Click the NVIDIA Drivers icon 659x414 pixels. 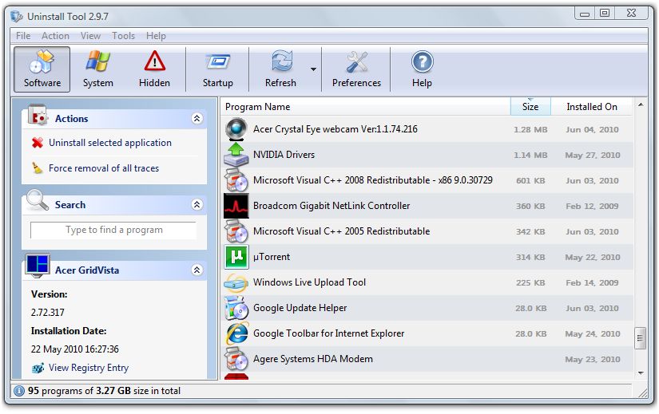coord(236,155)
